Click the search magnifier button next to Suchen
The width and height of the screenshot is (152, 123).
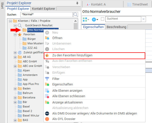pyautogui.click(x=76, y=15)
